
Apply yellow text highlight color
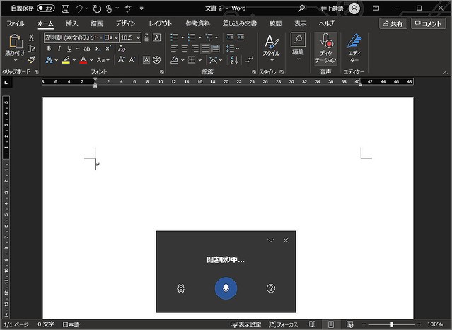pyautogui.click(x=66, y=60)
